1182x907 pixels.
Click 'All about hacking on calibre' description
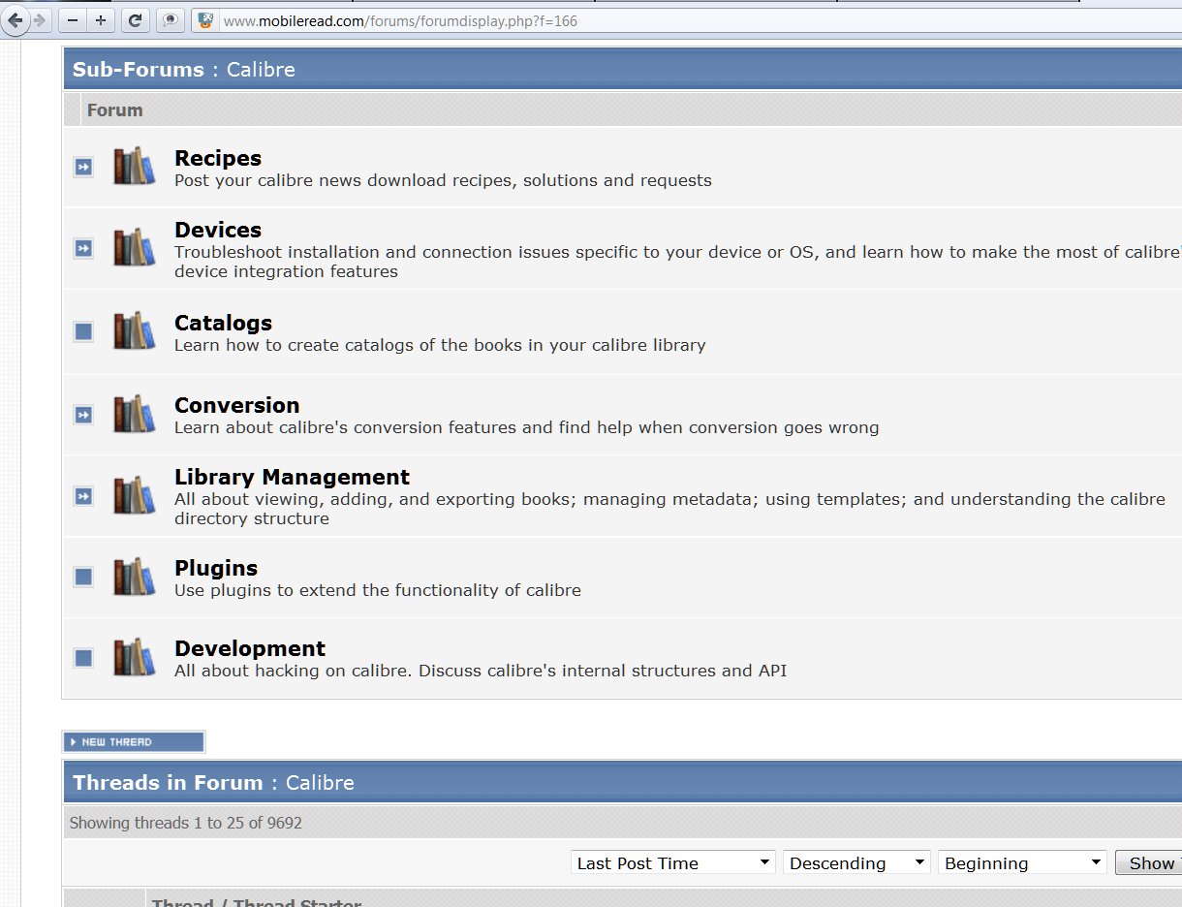[x=481, y=671]
